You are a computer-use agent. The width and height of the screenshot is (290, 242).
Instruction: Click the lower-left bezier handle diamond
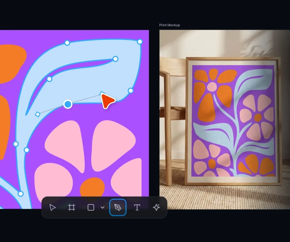coord(38,114)
